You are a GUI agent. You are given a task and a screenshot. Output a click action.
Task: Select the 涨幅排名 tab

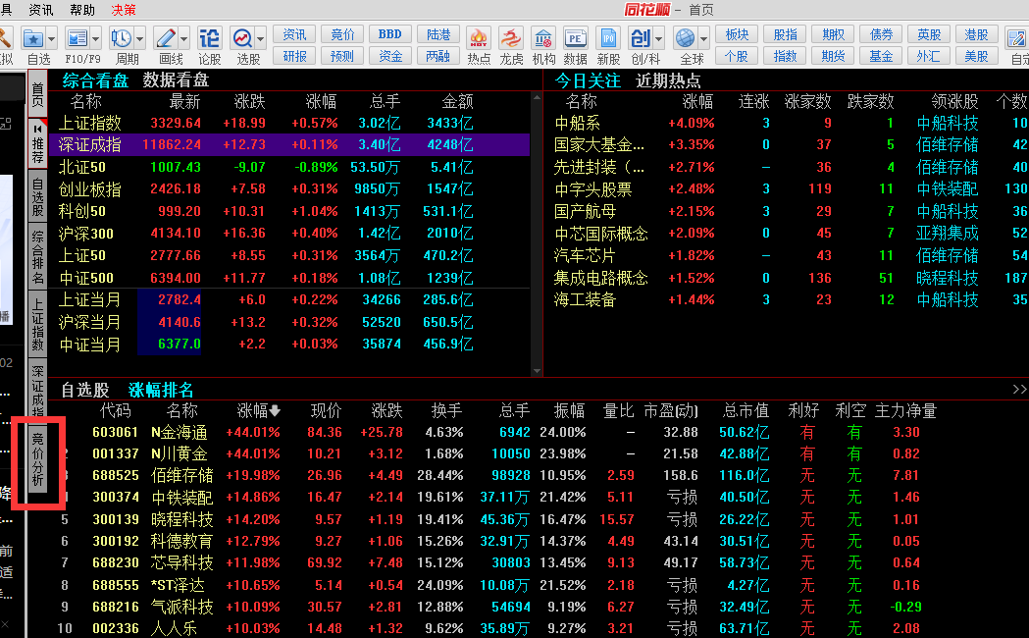tap(161, 390)
